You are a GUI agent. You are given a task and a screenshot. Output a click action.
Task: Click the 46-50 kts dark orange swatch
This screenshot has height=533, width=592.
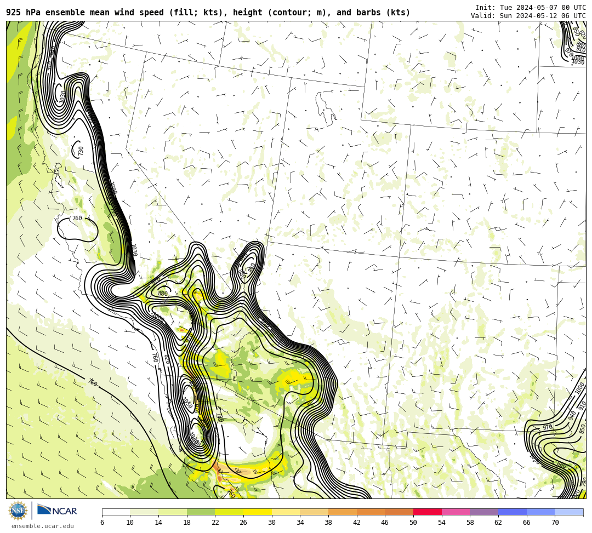tap(399, 512)
